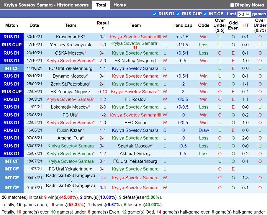This screenshot has height=215, width=267.
Task: Open CSKA Moscow team link
Action: [x=70, y=53]
